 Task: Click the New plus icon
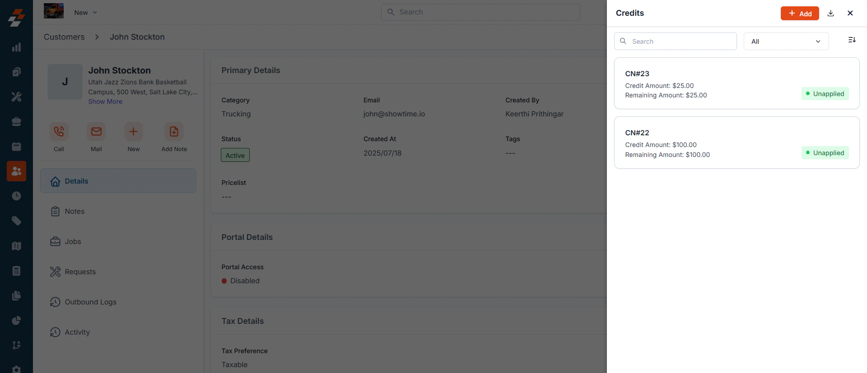(x=134, y=132)
